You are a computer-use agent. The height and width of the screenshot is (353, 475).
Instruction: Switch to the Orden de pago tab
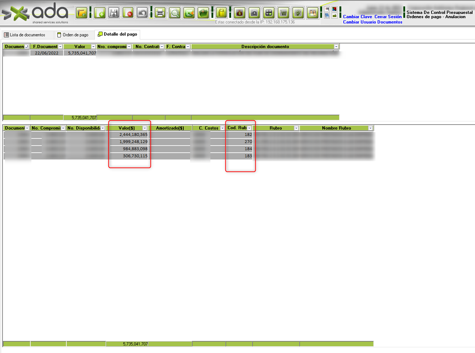pos(73,35)
